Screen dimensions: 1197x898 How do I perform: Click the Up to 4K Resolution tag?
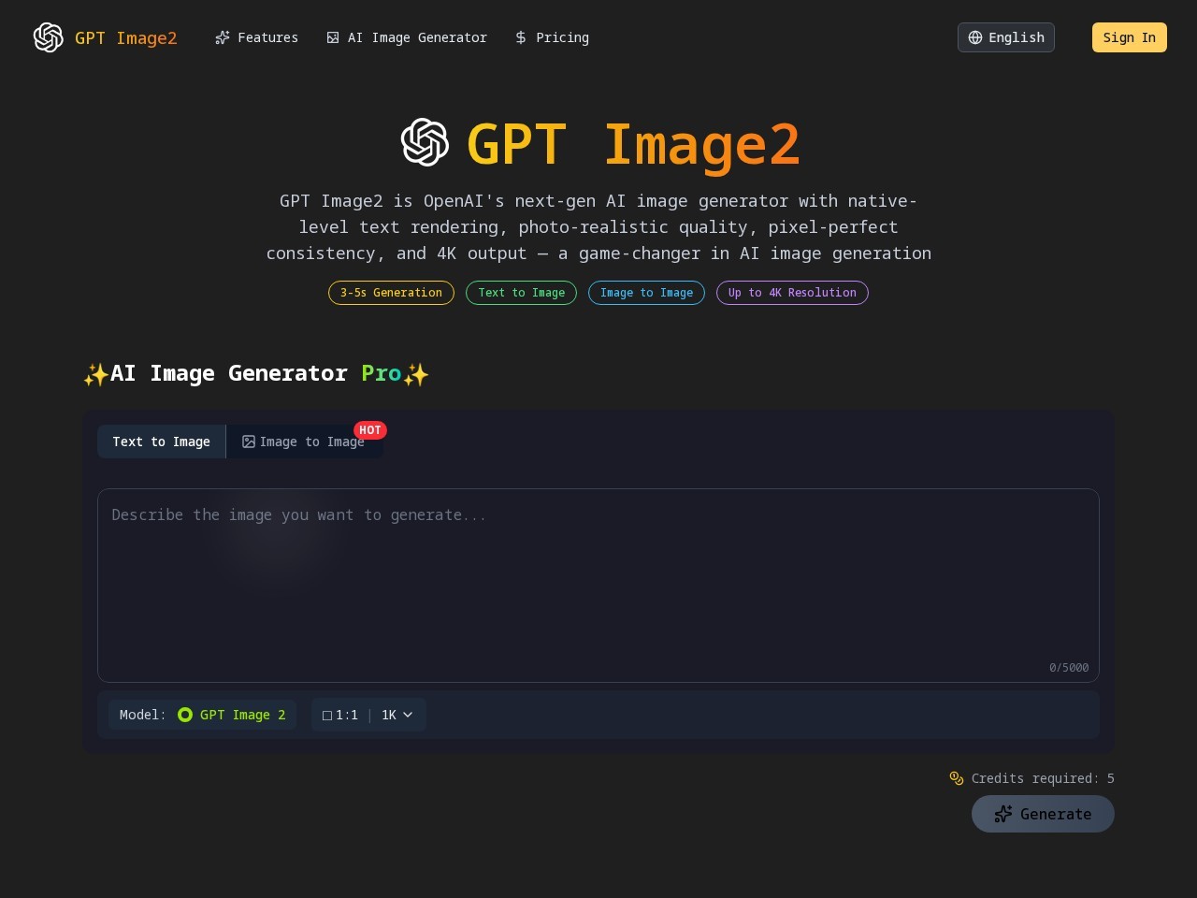(x=792, y=293)
